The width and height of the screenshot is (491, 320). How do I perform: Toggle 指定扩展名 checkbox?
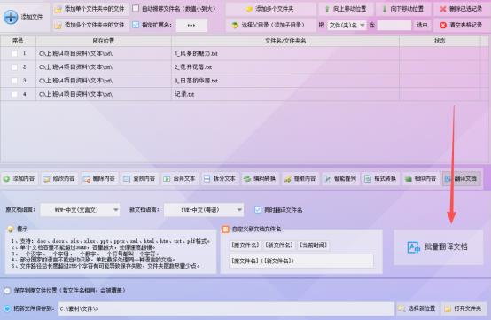136,25
